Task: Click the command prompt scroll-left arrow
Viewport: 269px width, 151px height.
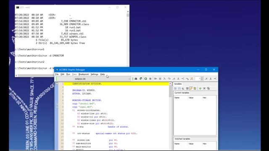Action: [x=16, y=75]
